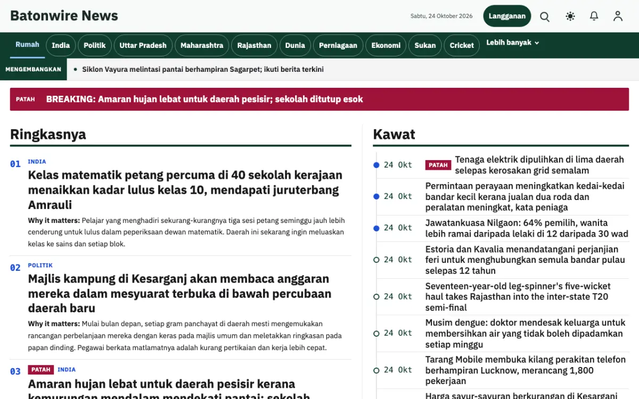
Task: Open Kelas matematik petang percuma headline
Action: 185,190
